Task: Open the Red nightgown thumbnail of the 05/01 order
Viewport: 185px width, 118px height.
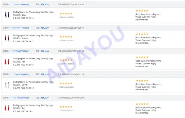Action: (7, 62)
